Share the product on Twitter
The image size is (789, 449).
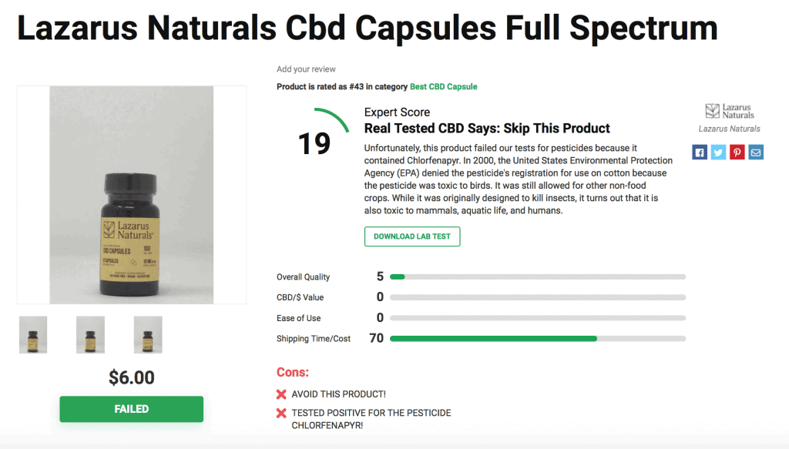718,152
